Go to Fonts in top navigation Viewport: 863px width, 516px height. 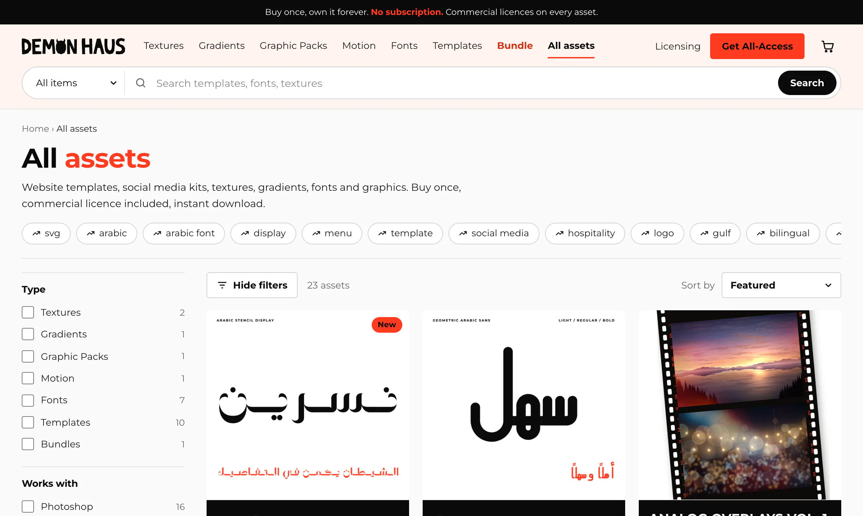click(404, 45)
